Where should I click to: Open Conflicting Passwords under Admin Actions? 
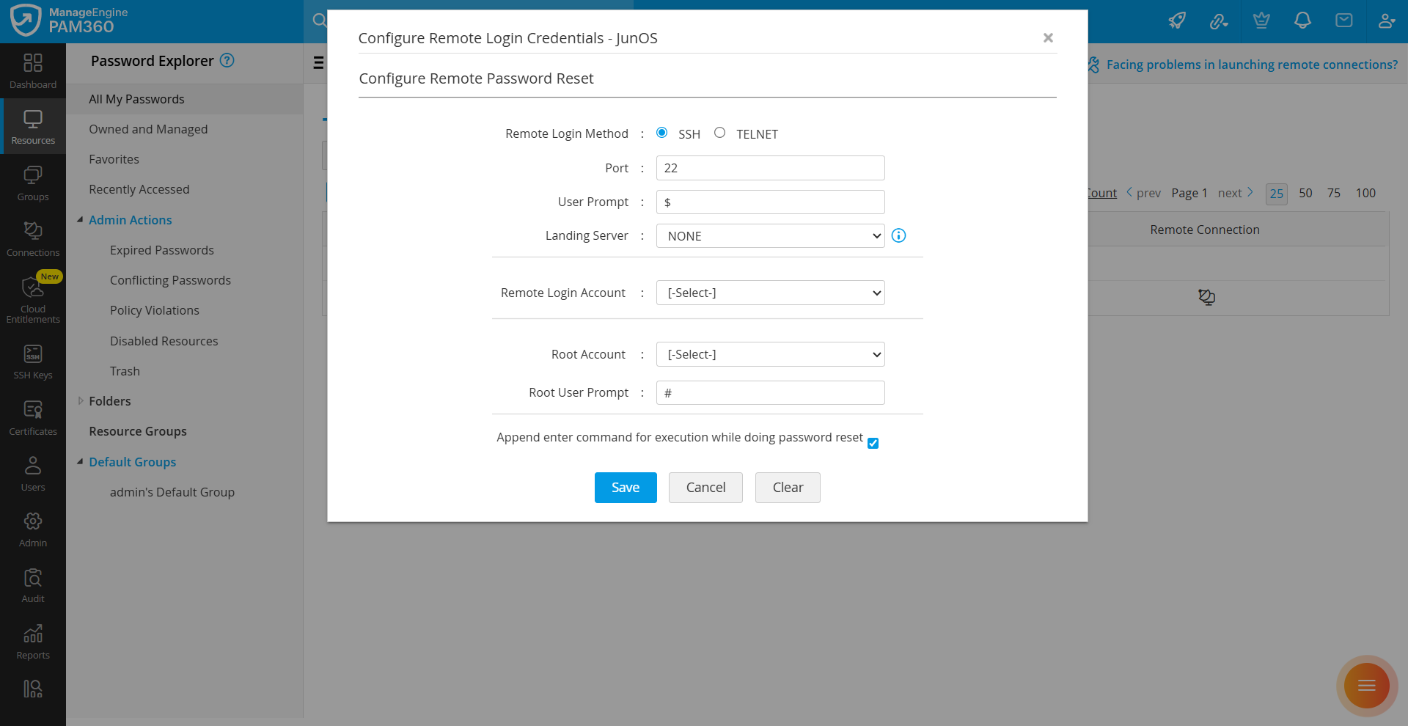pyautogui.click(x=169, y=279)
